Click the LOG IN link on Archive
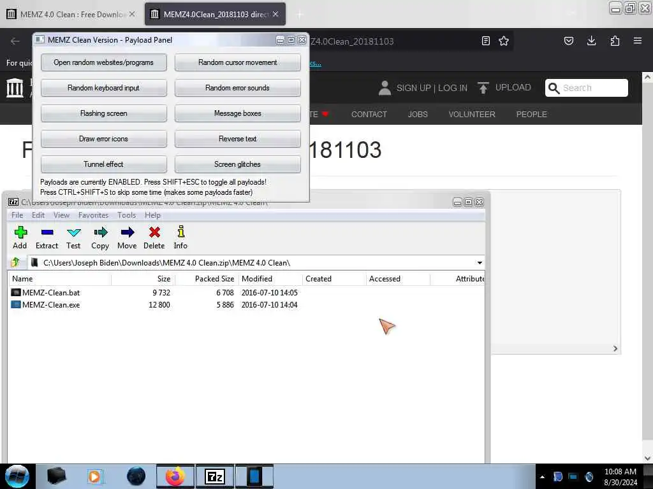Viewport: 653px width, 489px height. coord(453,88)
